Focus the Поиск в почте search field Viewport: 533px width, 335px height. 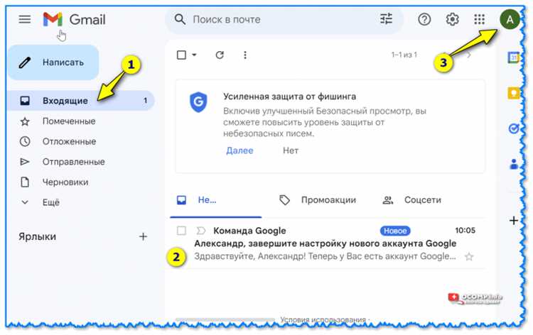pos(284,19)
